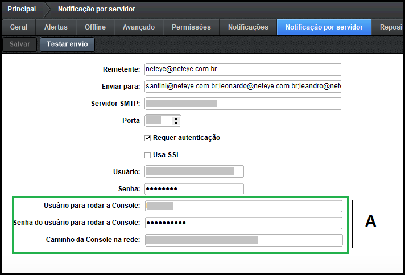The height and width of the screenshot is (275, 405).
Task: Click into the Remetente email field
Action: point(243,69)
